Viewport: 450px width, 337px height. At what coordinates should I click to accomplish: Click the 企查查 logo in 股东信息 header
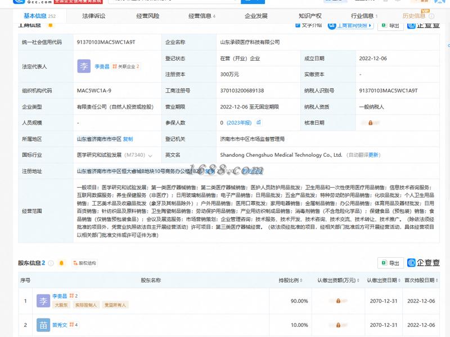(x=424, y=263)
